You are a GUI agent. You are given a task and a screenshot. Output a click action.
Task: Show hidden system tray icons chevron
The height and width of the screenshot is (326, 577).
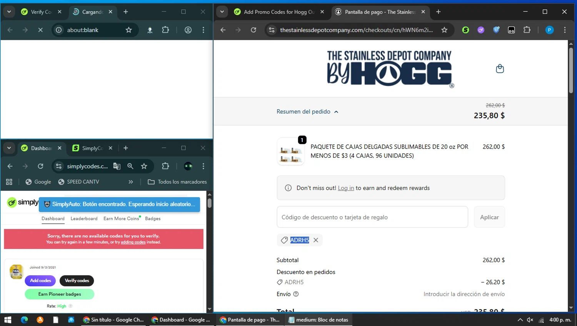point(520,320)
